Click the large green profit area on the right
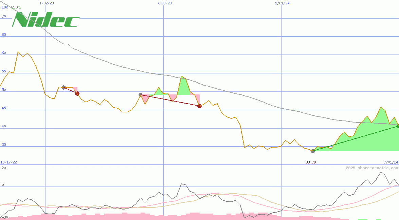Screen dimensions: 399x220 pos(367,139)
